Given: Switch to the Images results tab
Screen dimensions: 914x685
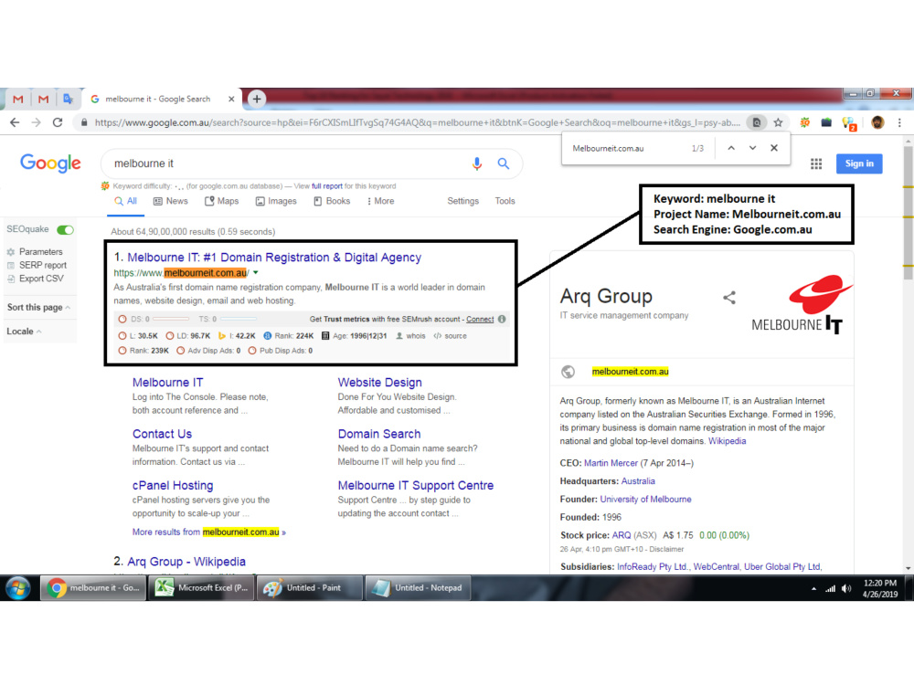Looking at the screenshot, I should pyautogui.click(x=276, y=201).
